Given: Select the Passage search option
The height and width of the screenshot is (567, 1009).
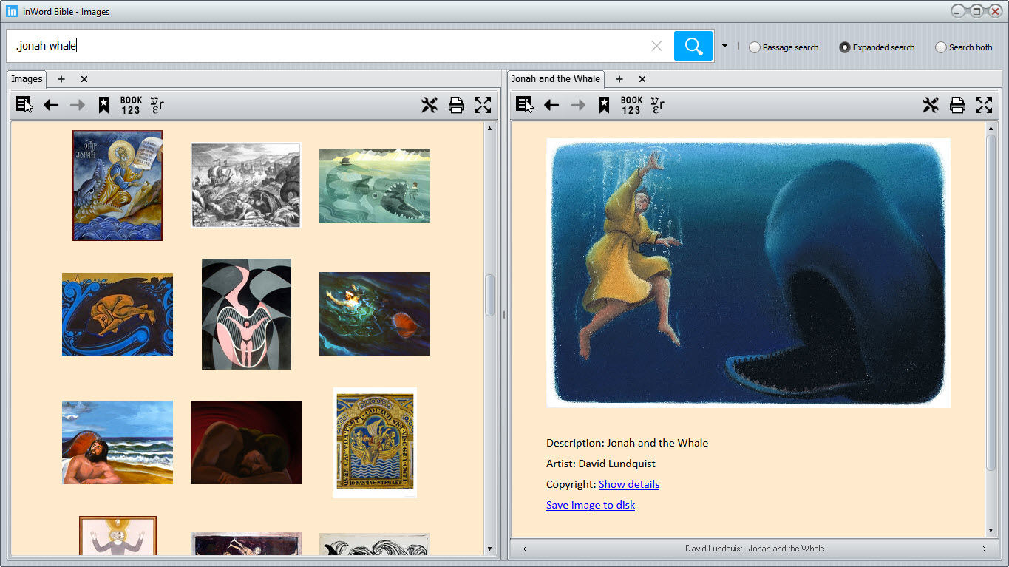Looking at the screenshot, I should click(x=755, y=47).
